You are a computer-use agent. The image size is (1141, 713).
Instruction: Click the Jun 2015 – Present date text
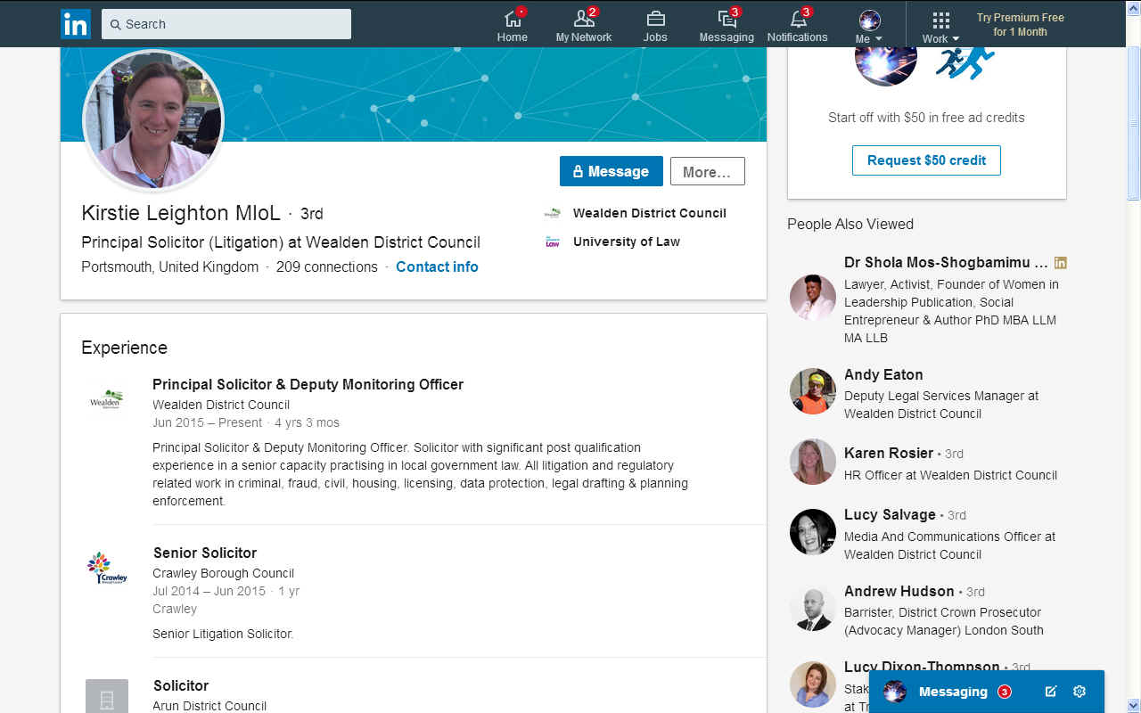click(207, 422)
